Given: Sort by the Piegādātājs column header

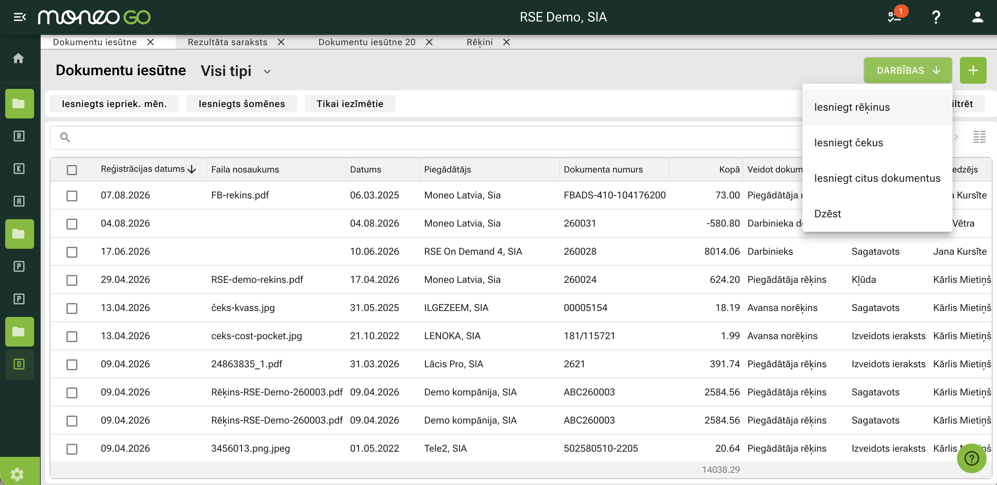Looking at the screenshot, I should pyautogui.click(x=447, y=170).
